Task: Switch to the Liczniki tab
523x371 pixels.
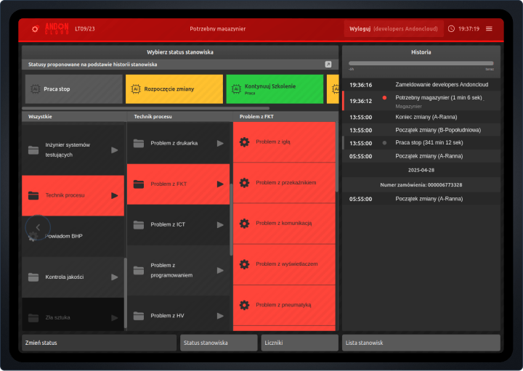Action: (x=299, y=342)
